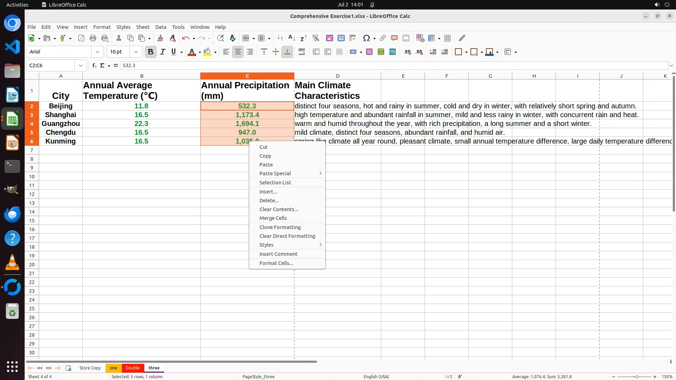This screenshot has height=380, width=676.
Task: Toggle Bold formatting button
Action: tap(151, 52)
